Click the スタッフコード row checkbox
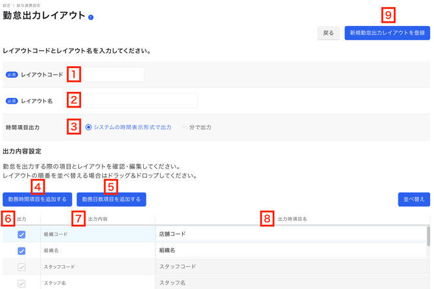The image size is (434, 289). tap(21, 267)
